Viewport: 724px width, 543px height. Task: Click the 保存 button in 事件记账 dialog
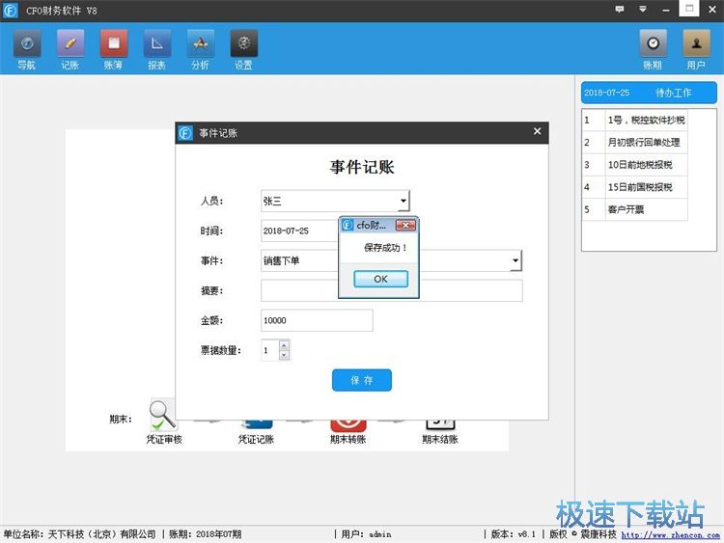coord(362,380)
